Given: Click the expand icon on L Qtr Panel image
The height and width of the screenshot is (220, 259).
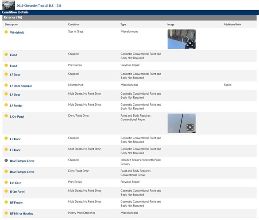Looking at the screenshot, I should click(190, 127).
